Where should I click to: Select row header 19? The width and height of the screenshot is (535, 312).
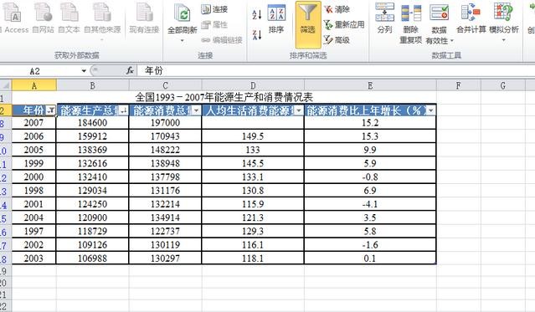pyautogui.click(x=5, y=271)
